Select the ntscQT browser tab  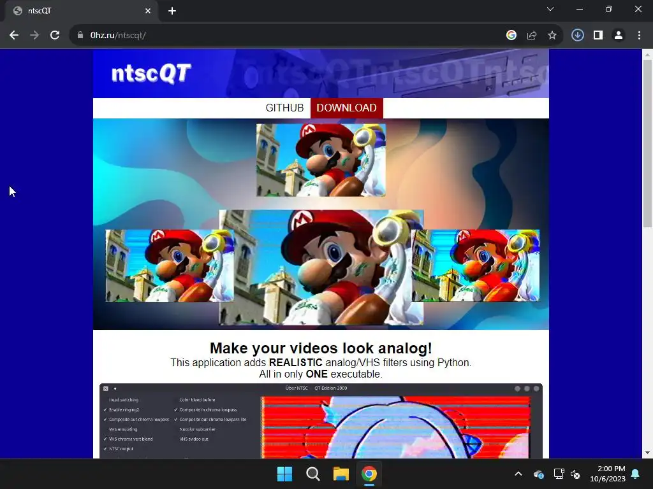81,11
